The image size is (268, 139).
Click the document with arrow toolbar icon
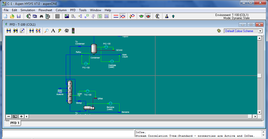pyautogui.click(x=73, y=16)
